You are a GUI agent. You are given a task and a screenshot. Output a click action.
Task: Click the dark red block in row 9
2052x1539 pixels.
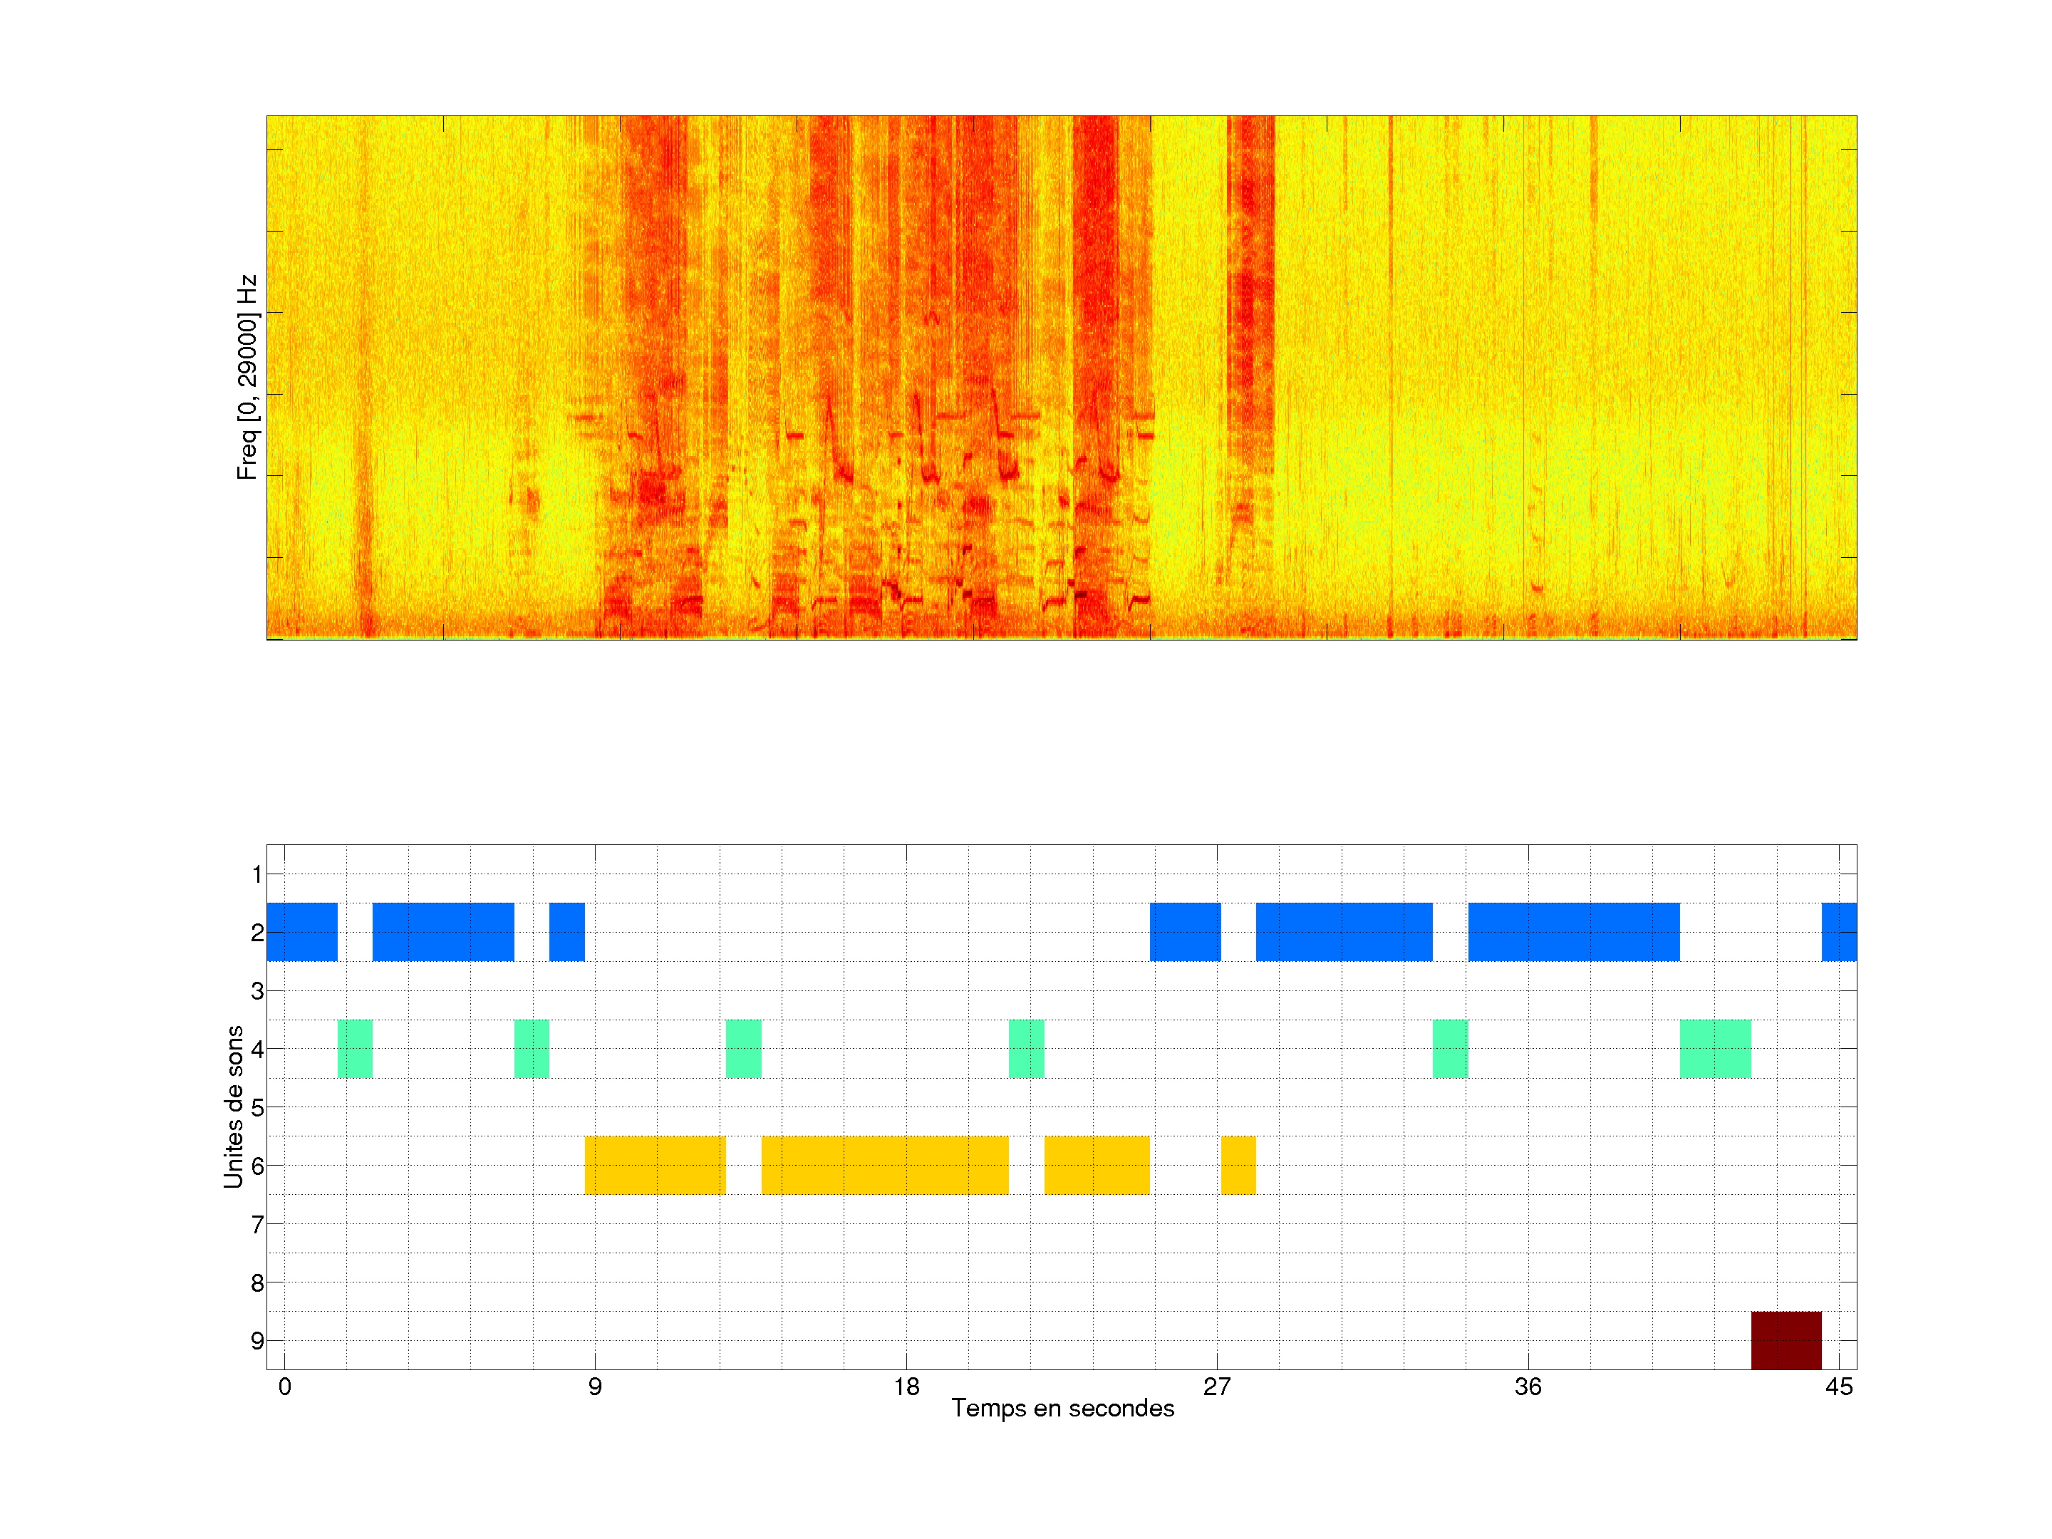(1786, 1339)
